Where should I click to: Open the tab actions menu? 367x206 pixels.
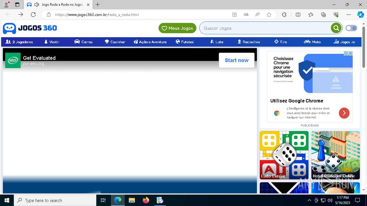17,5
